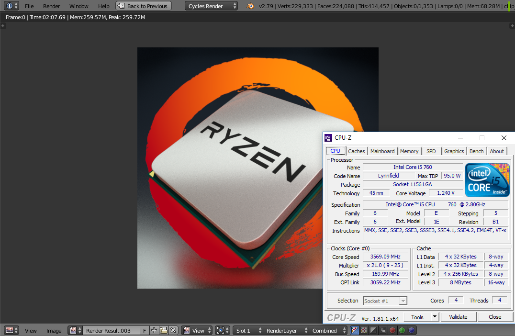Click the Blender logo icon in header
Viewport: 515px width, 336px height.
pos(250,6)
